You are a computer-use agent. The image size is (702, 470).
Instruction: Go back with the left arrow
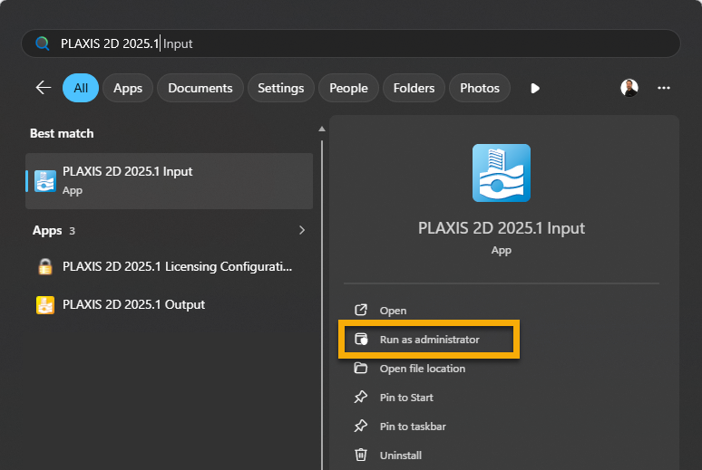[x=44, y=88]
